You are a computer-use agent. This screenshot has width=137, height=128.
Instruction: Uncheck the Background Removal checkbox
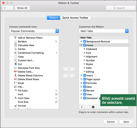tap(85, 42)
